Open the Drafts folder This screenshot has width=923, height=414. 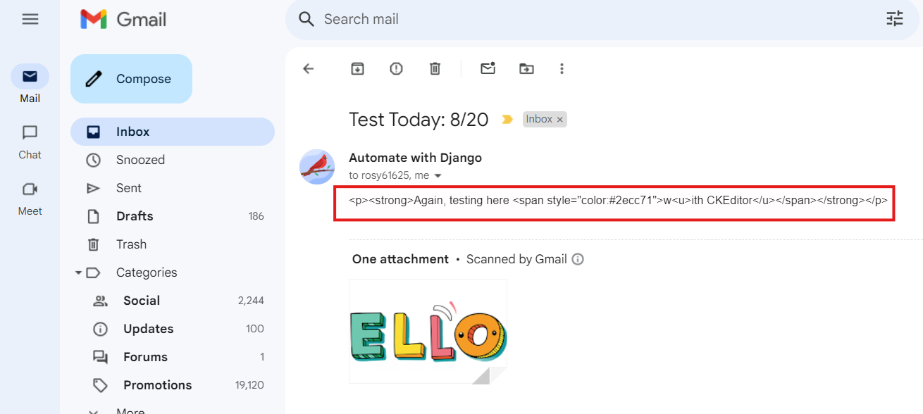(x=173, y=216)
